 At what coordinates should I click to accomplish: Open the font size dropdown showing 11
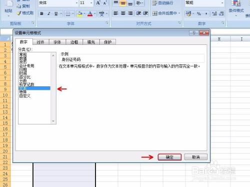[x=91, y=3]
